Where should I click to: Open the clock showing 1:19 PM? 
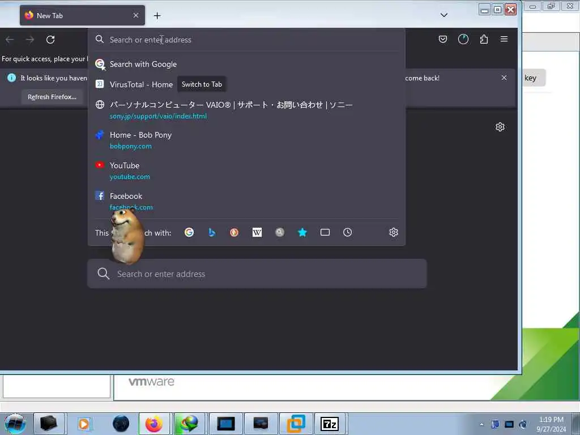click(x=551, y=424)
